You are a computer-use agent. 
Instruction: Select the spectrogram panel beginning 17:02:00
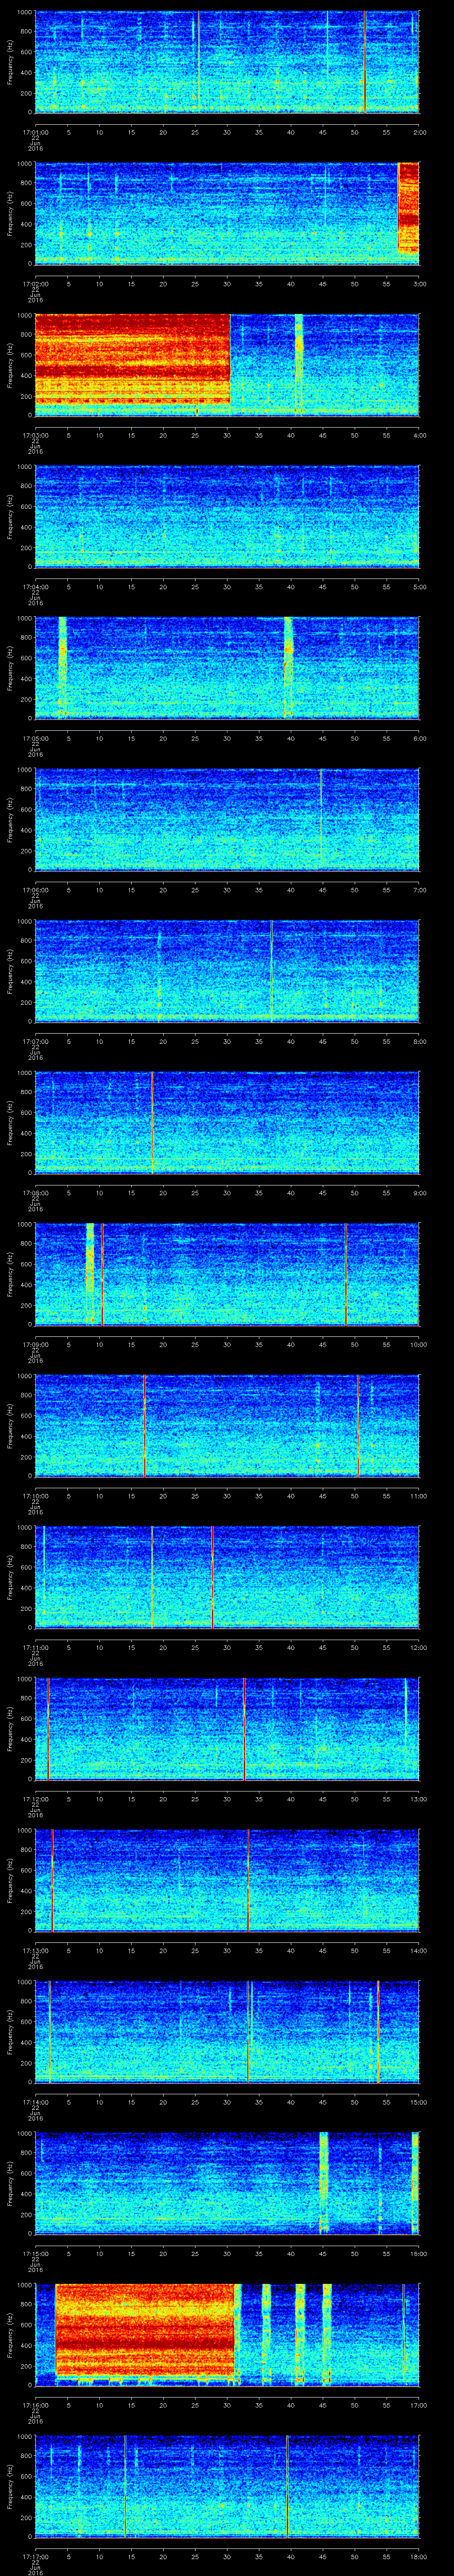pos(227,213)
